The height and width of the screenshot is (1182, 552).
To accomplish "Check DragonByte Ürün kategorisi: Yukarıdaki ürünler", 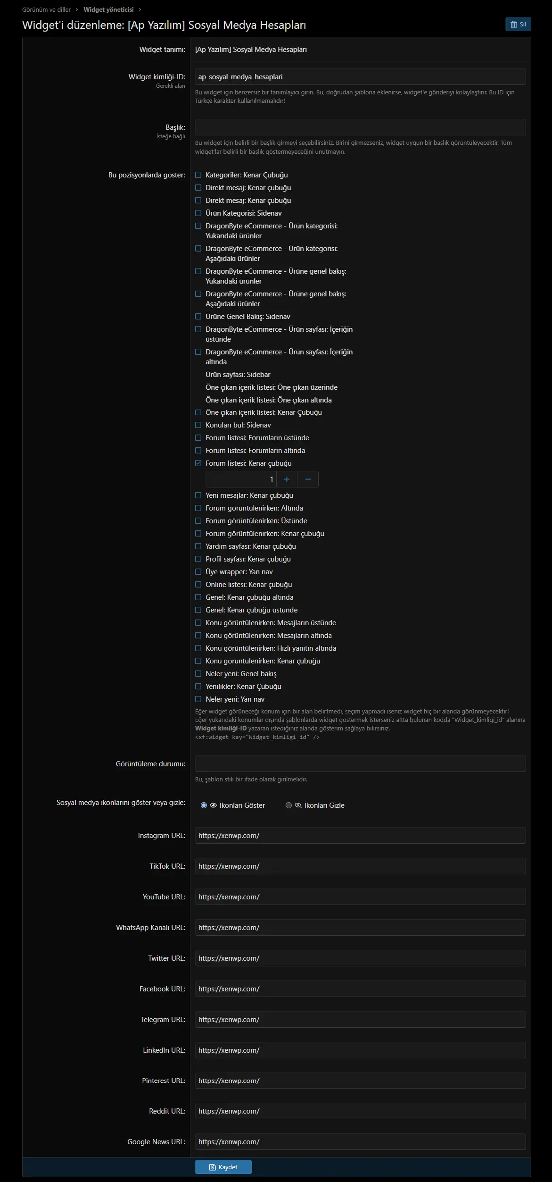I will click(198, 226).
